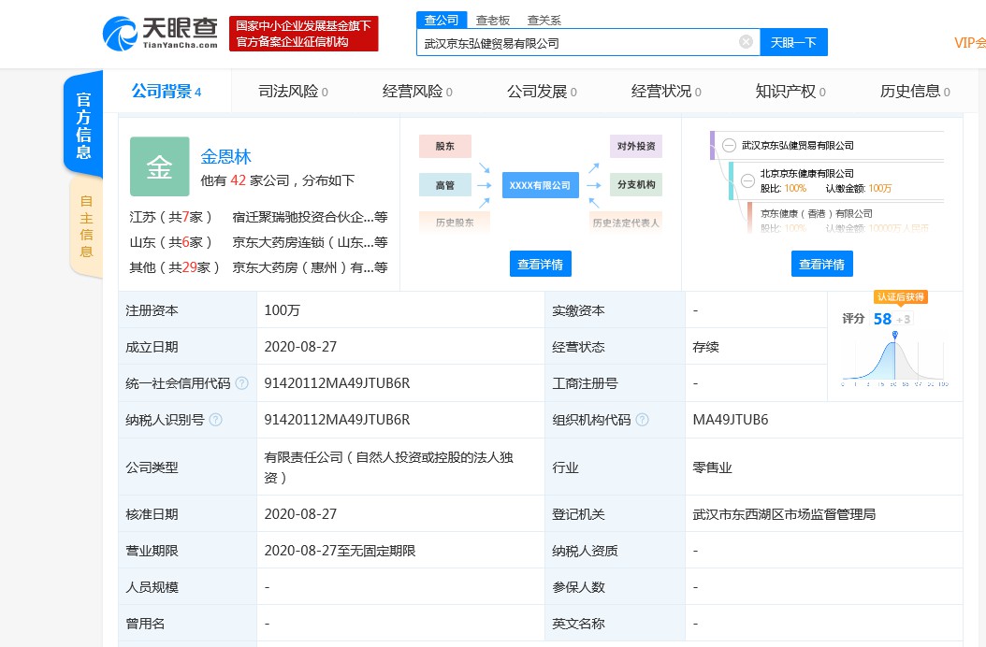This screenshot has width=986, height=647.
Task: Select the credit code 91420112MA49JTUB6R in 统一社会信用代码 row
Action: pyautogui.click(x=337, y=383)
